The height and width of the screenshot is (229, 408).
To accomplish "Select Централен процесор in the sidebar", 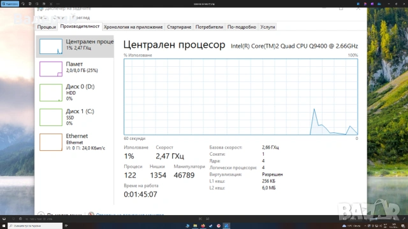I will pos(75,46).
